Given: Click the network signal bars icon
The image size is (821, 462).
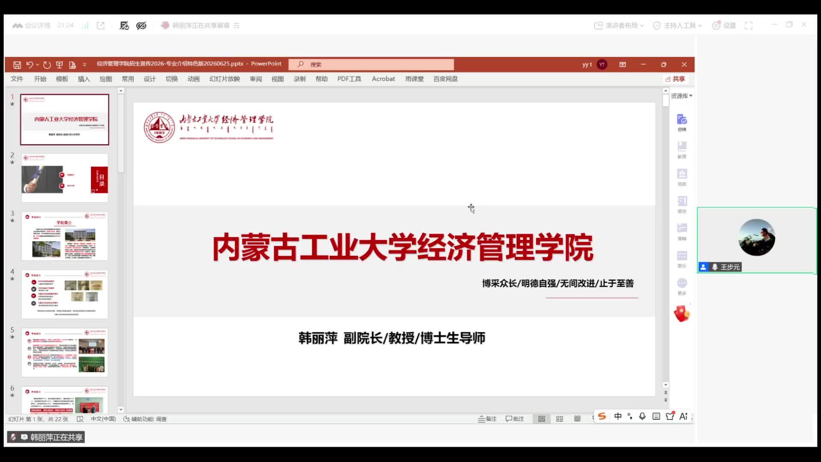Looking at the screenshot, I should coord(85,26).
